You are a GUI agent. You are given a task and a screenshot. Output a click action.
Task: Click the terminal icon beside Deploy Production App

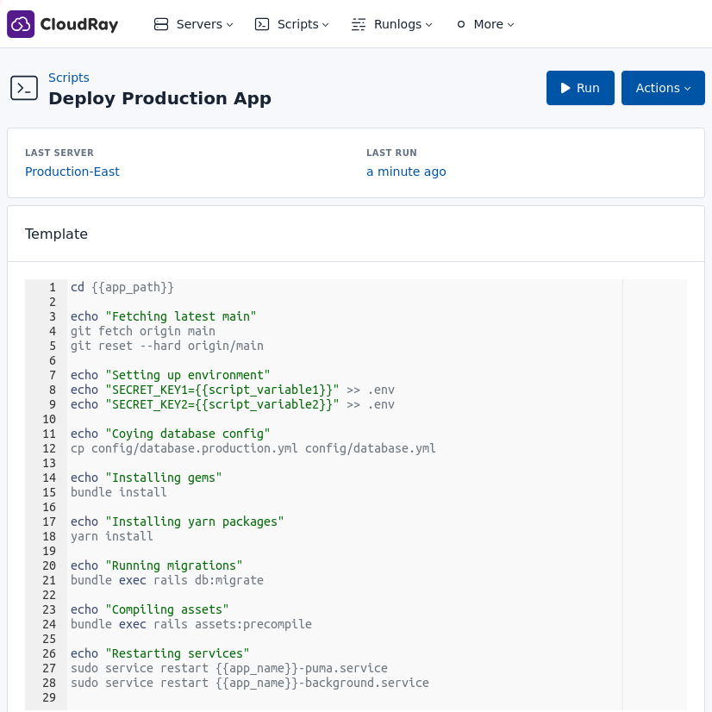pos(24,88)
